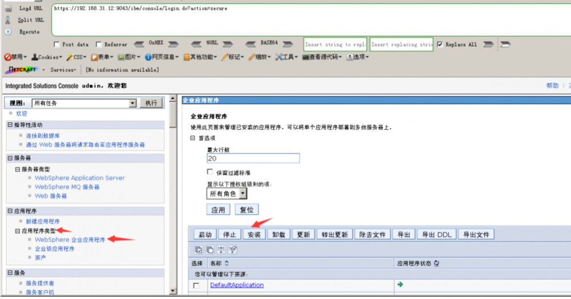Enable the Post data checkbox
Screen dimensions: 571x299
(x=57, y=45)
